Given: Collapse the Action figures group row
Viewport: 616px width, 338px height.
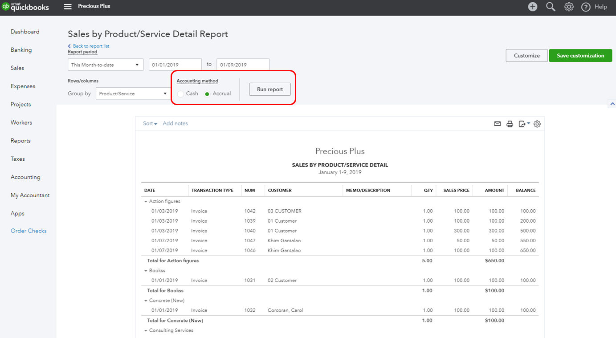Looking at the screenshot, I should [145, 201].
